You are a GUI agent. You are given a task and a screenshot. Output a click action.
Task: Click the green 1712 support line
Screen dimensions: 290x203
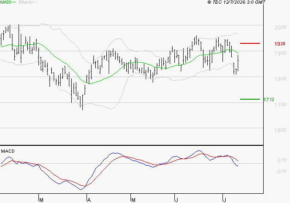pos(250,99)
